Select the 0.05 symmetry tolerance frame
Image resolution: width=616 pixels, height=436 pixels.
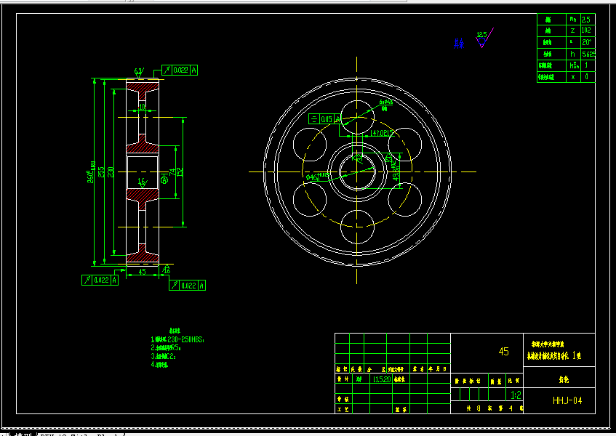tap(324, 119)
